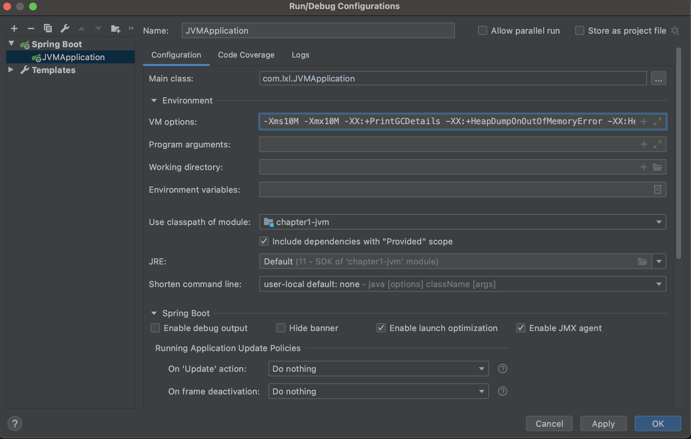This screenshot has height=439, width=691.
Task: Click the copy configuration icon
Action: (x=48, y=29)
